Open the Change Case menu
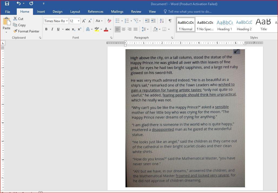The width and height of the screenshot is (278, 193). point(99,21)
